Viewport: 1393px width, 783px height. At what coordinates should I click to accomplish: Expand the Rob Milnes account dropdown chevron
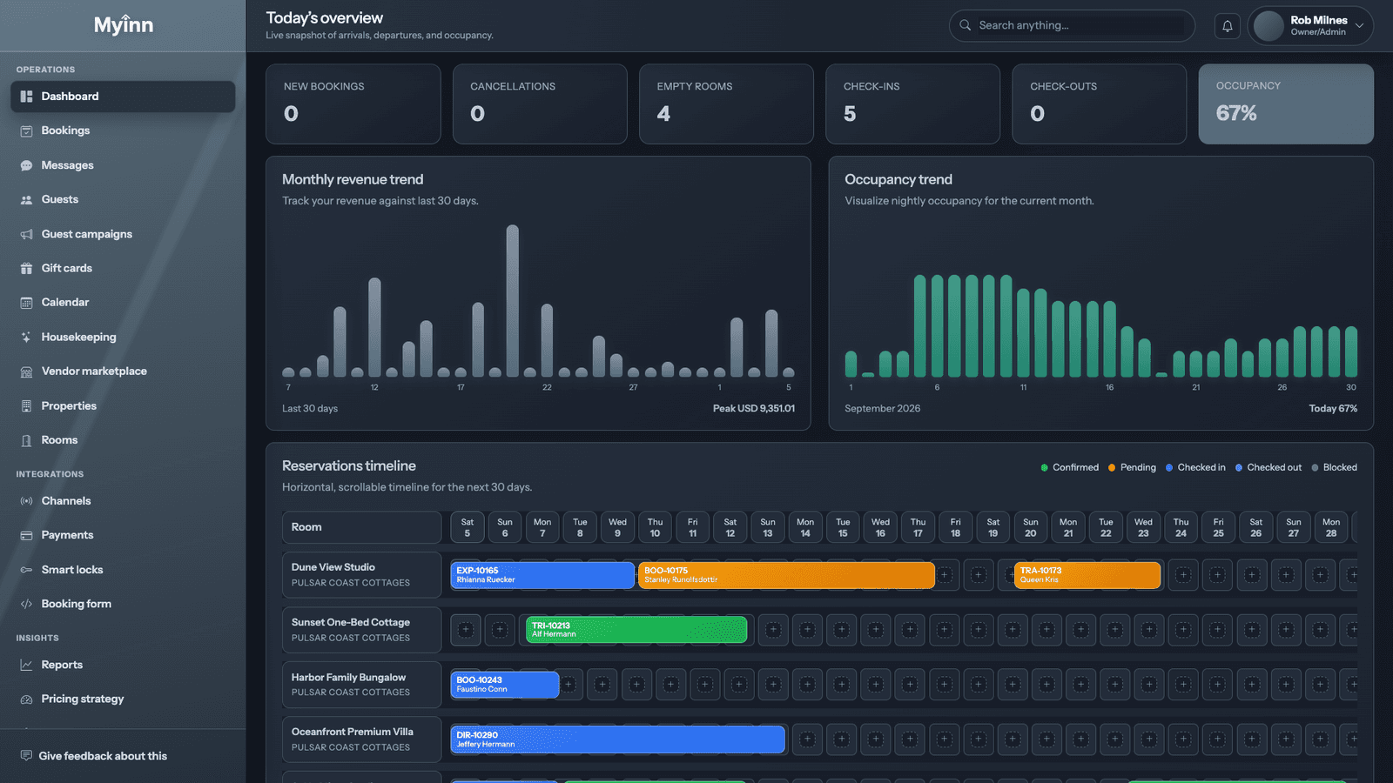point(1359,25)
